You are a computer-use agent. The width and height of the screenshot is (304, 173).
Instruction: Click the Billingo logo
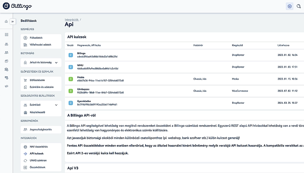17,6
